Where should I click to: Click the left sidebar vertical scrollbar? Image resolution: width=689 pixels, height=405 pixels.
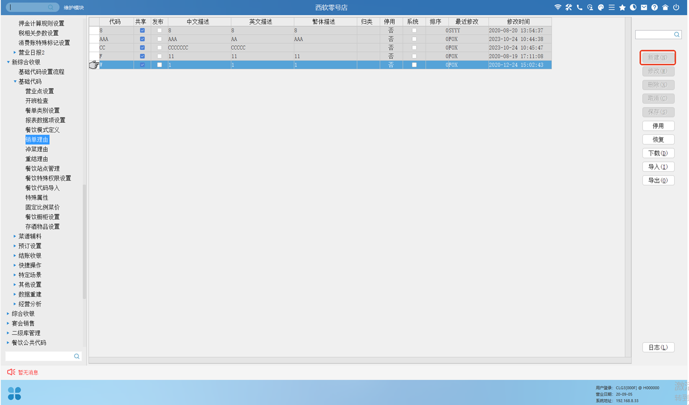tap(84, 239)
